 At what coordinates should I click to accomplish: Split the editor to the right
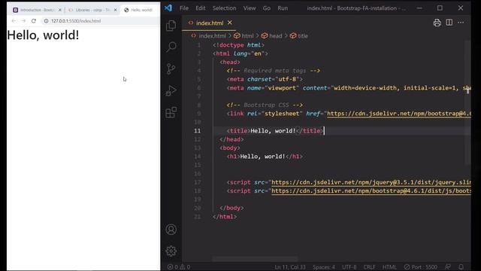[x=449, y=23]
